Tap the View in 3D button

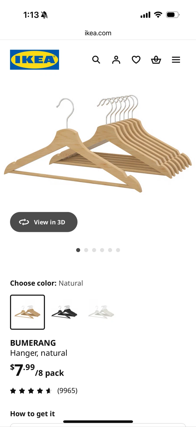(x=44, y=222)
